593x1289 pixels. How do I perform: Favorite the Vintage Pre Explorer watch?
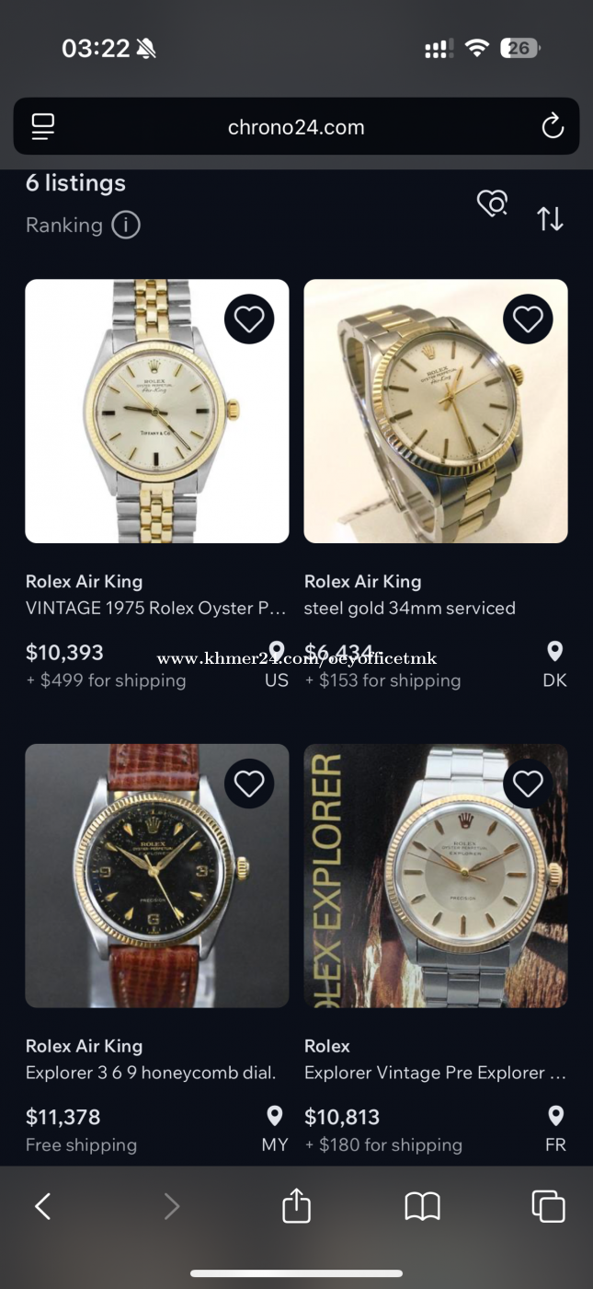coord(528,784)
